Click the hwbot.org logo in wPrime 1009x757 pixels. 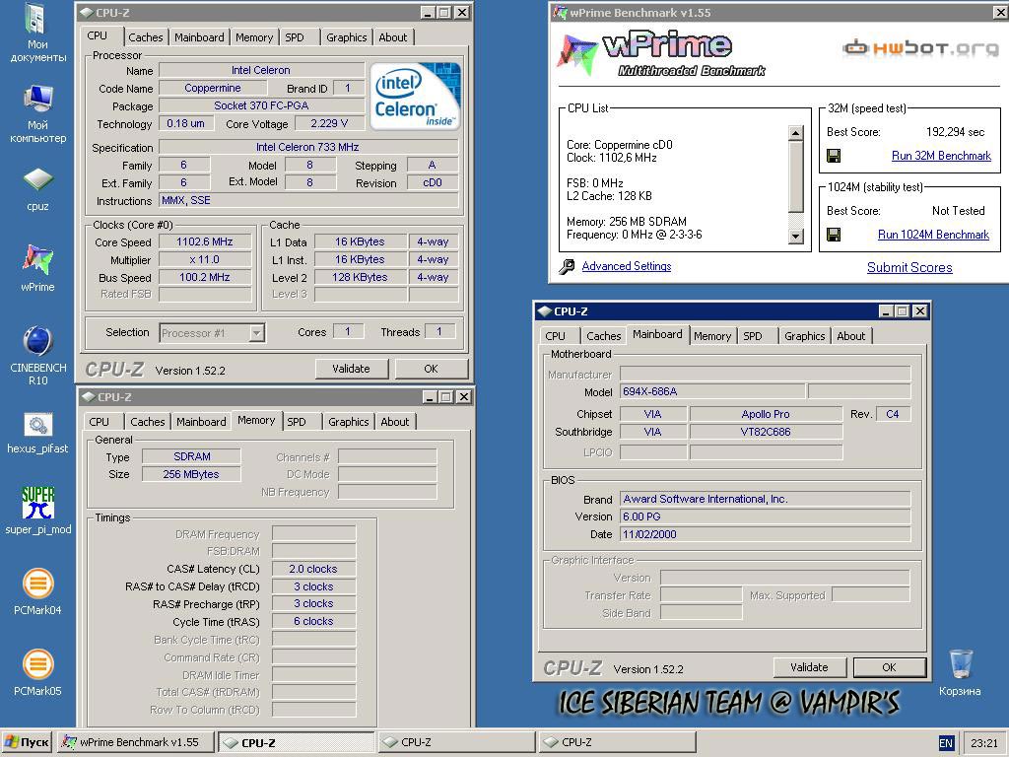point(920,48)
